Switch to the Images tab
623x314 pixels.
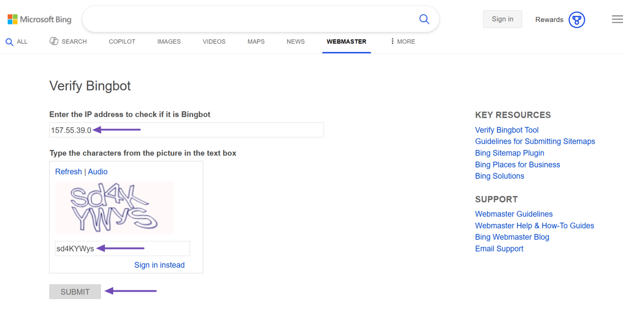(169, 41)
